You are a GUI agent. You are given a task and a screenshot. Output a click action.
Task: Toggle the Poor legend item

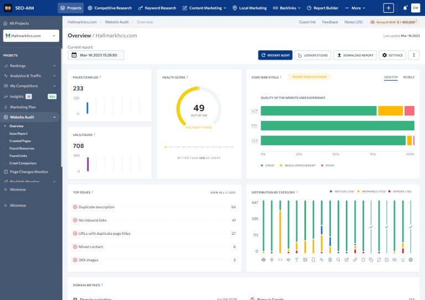click(328, 165)
